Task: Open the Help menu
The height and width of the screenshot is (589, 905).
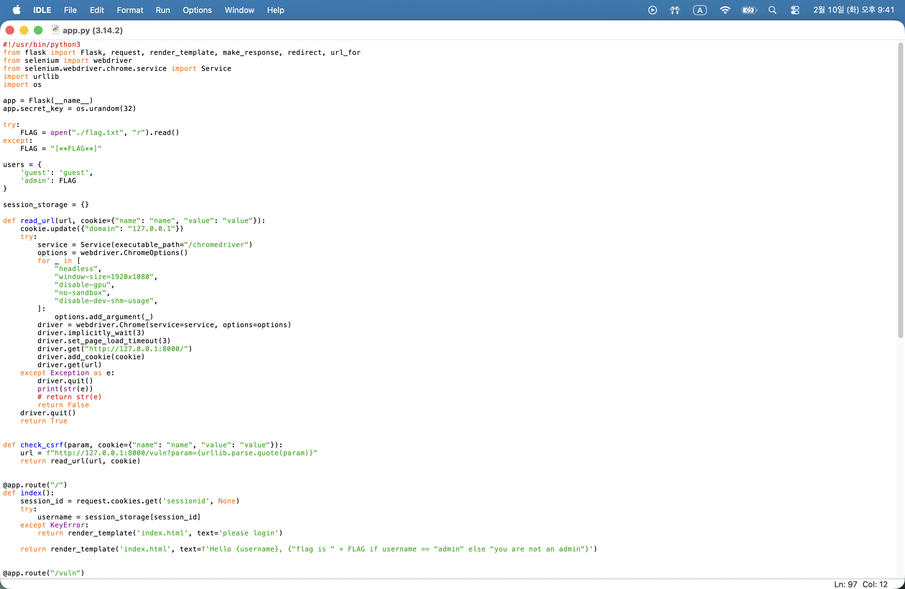Action: tap(275, 10)
